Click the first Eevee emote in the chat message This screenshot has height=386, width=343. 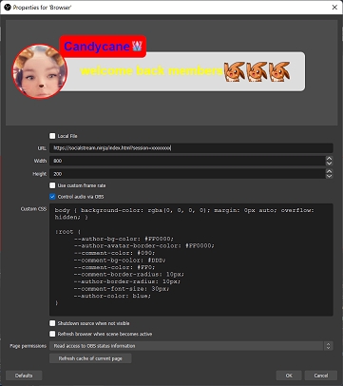coord(235,71)
